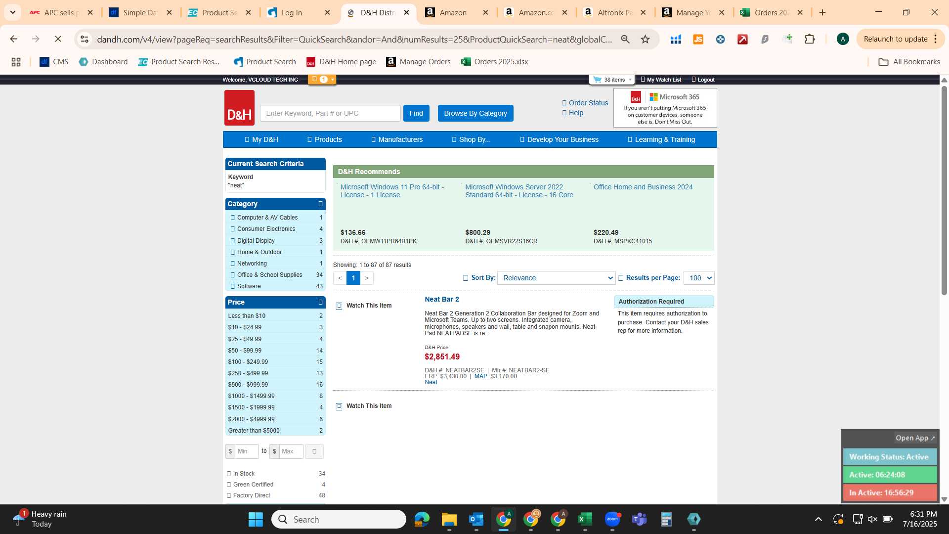Open the Open App overlay link
Screen dimensions: 949x534
point(915,438)
